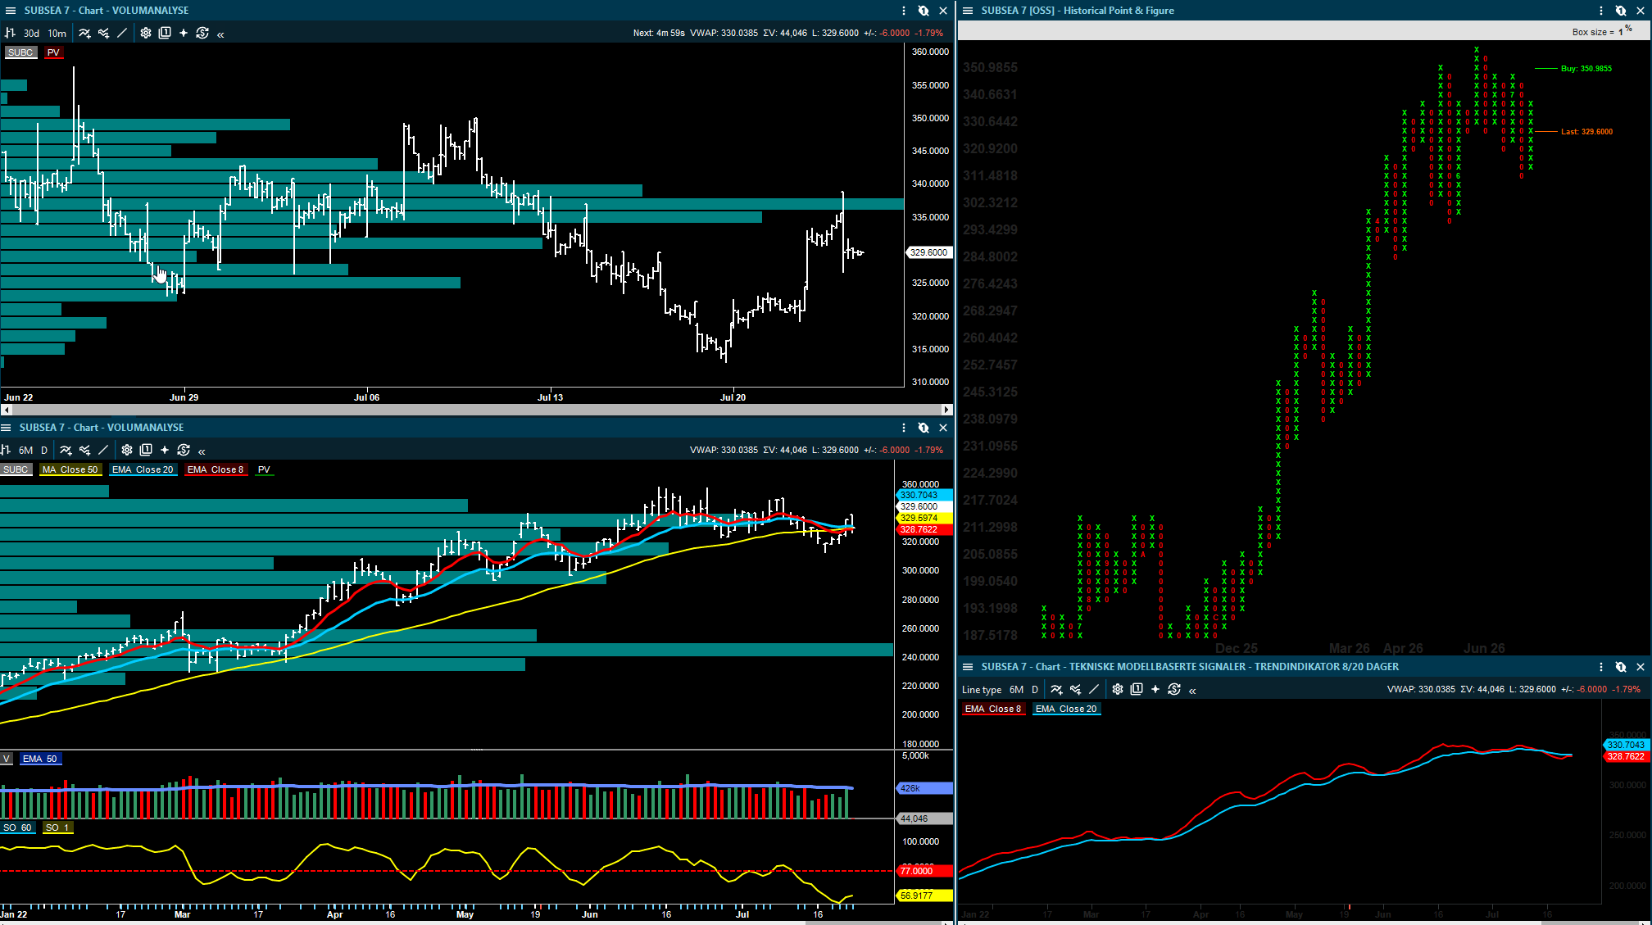1652x925 pixels.
Task: Add an indicator in the lower-left 6M VOLUMANALYSE chart
Action: click(66, 450)
